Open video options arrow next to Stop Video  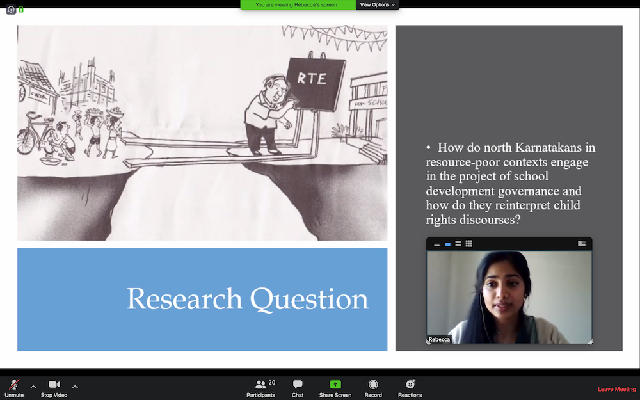tap(75, 387)
